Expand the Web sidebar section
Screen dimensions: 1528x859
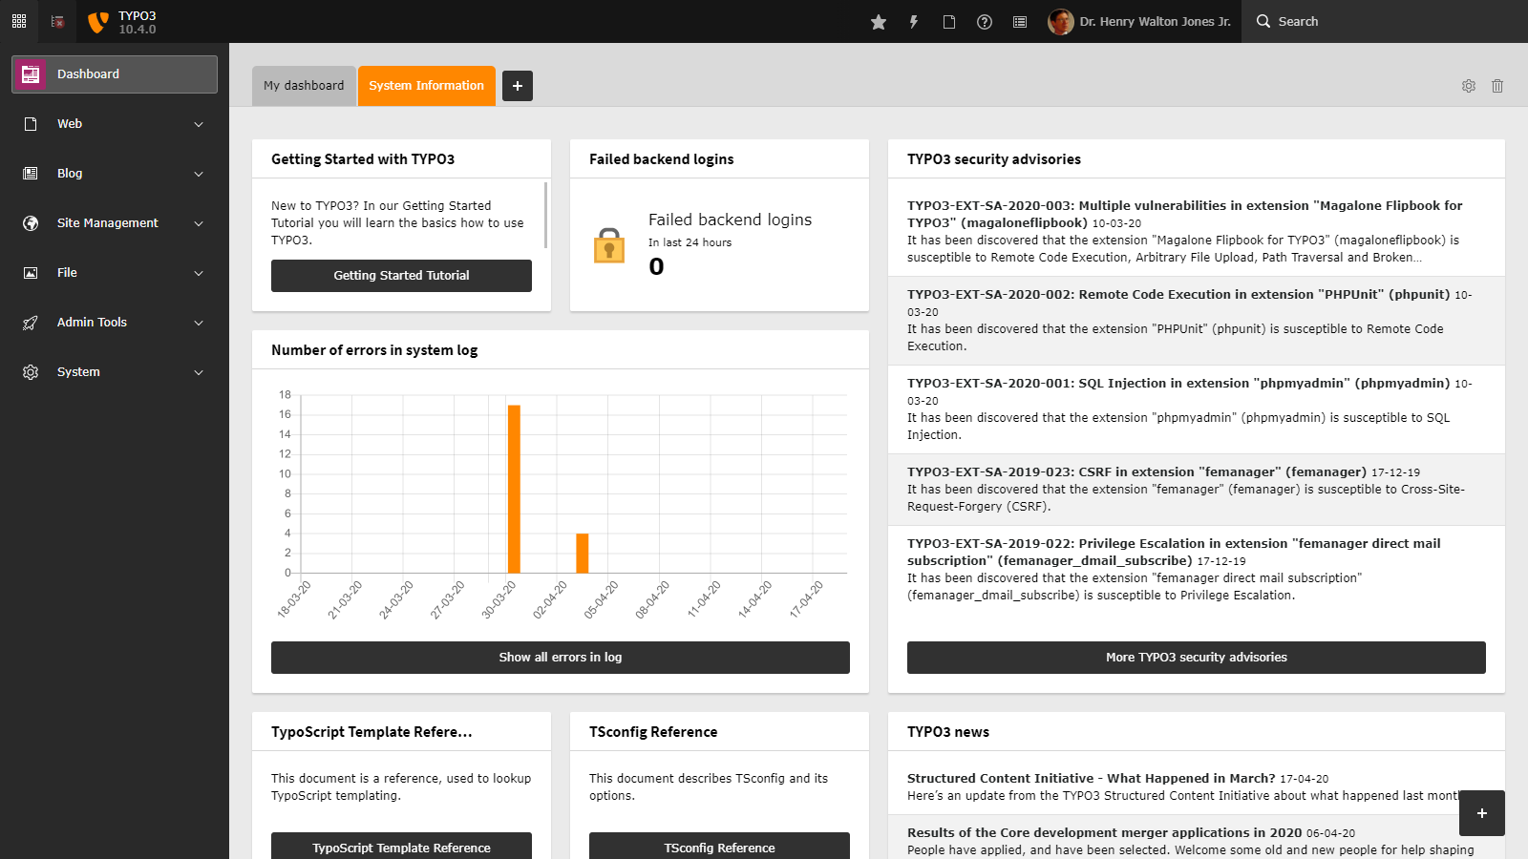pyautogui.click(x=115, y=123)
